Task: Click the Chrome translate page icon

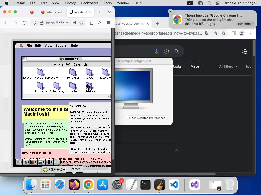Action: 207,33
